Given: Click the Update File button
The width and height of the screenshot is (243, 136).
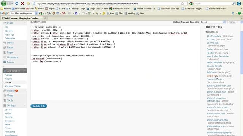Looking at the screenshot, I should [x=39, y=106].
